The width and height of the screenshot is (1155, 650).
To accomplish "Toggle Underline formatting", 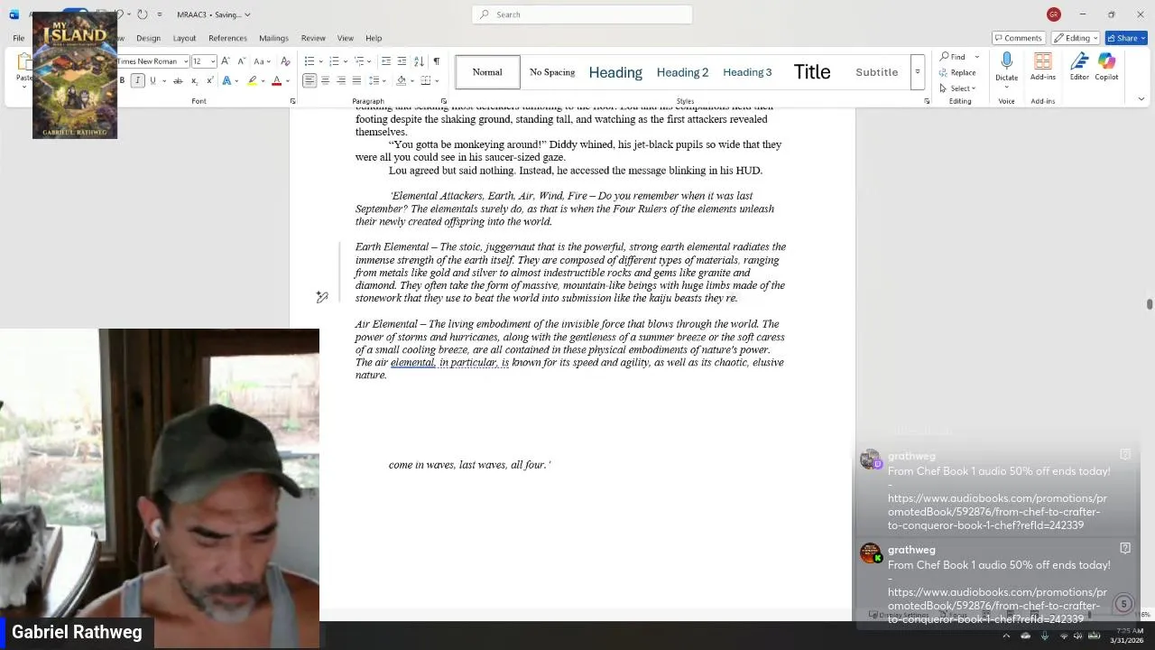I will pyautogui.click(x=152, y=81).
